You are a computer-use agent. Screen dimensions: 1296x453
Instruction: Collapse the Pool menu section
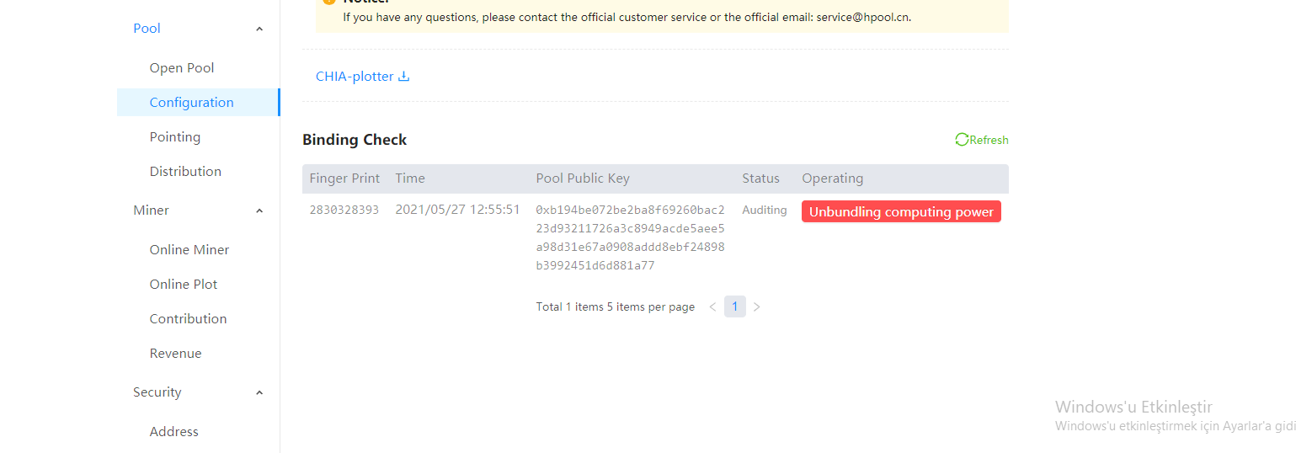pyautogui.click(x=259, y=29)
